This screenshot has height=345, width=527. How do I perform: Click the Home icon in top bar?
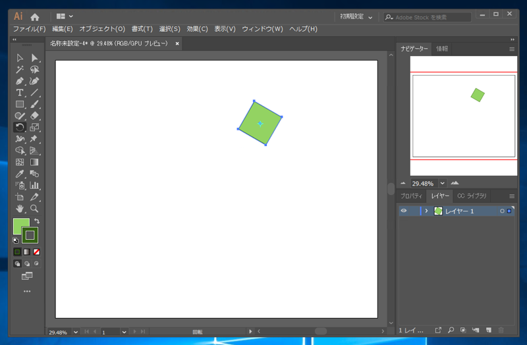[35, 16]
